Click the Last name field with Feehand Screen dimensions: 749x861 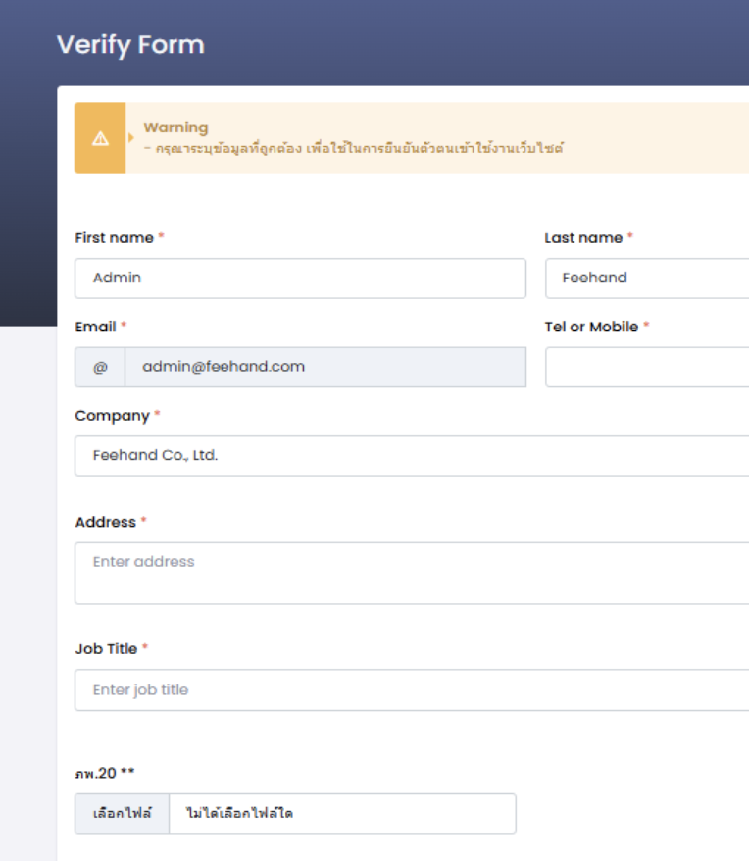[x=647, y=279]
